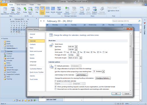The width and height of the screenshot is (147, 105).
Task: Tick Enable an alternate calendar
Action: tap(56, 81)
